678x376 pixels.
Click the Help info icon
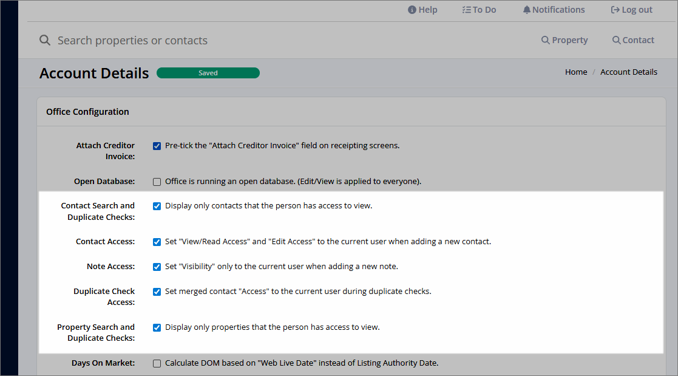click(x=413, y=10)
